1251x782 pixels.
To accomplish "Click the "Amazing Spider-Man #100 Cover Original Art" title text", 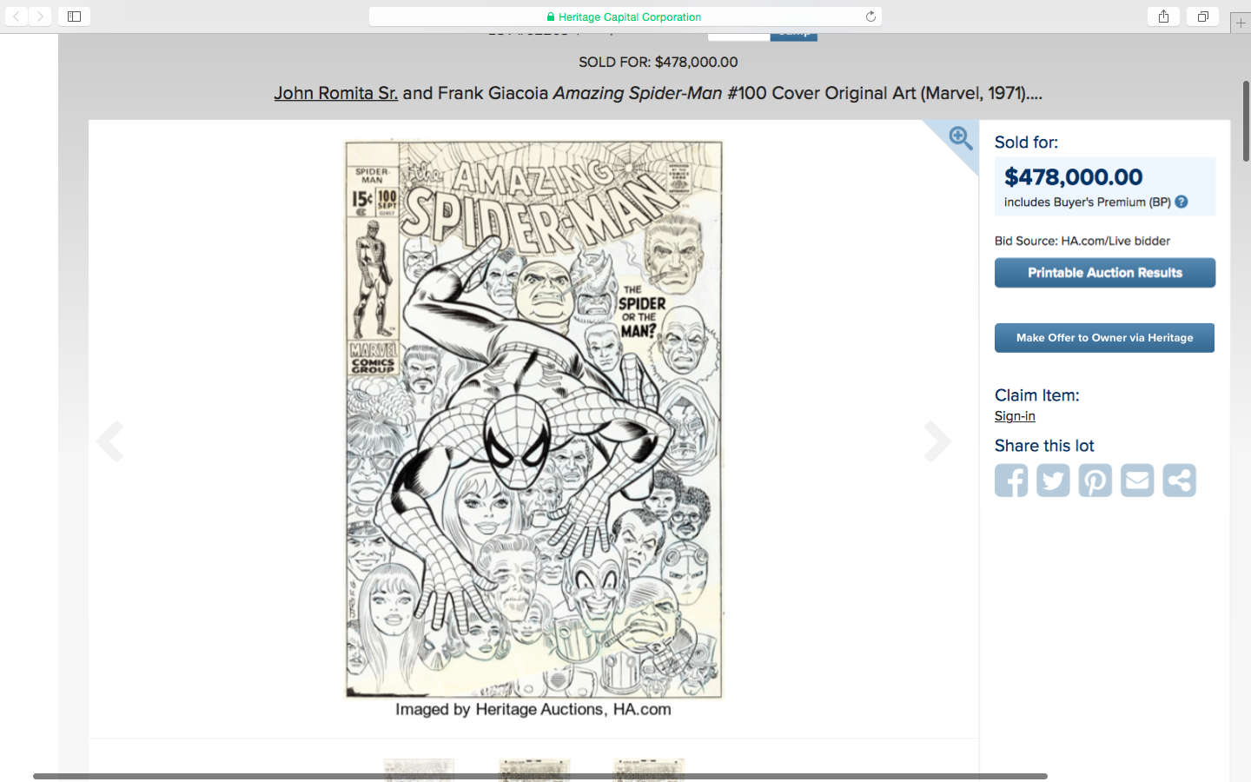I will tap(734, 93).
